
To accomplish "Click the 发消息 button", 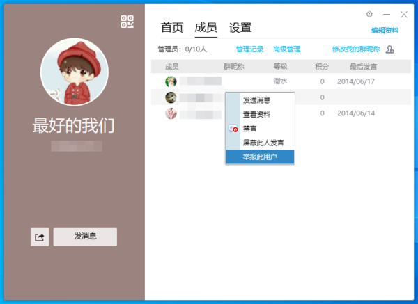I will point(85,237).
